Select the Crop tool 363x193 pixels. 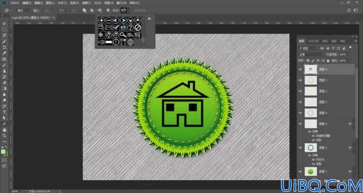pyautogui.click(x=4, y=47)
